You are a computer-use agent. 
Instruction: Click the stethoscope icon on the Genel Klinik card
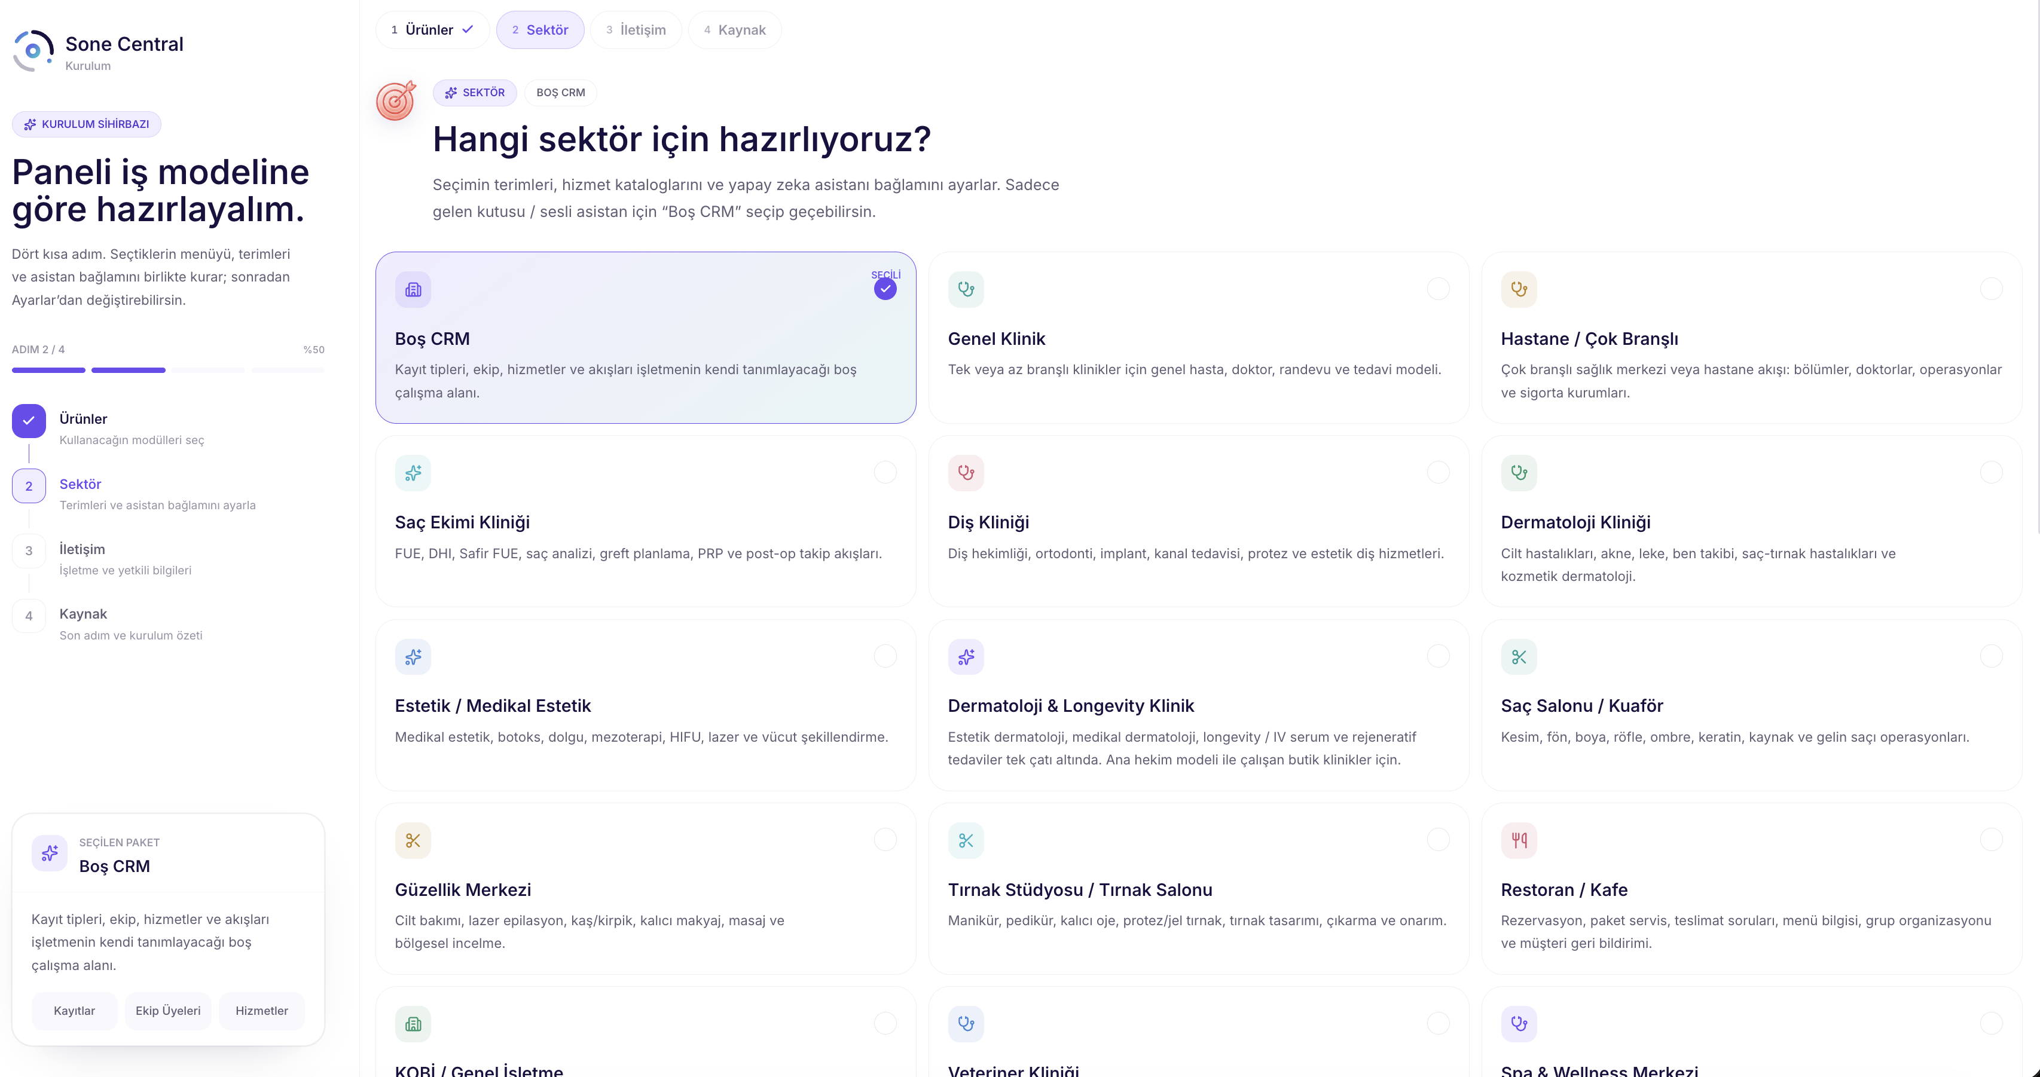966,290
